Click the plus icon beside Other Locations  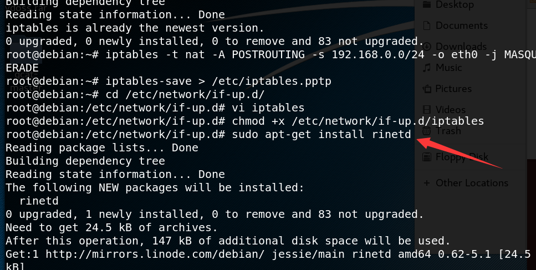427,183
